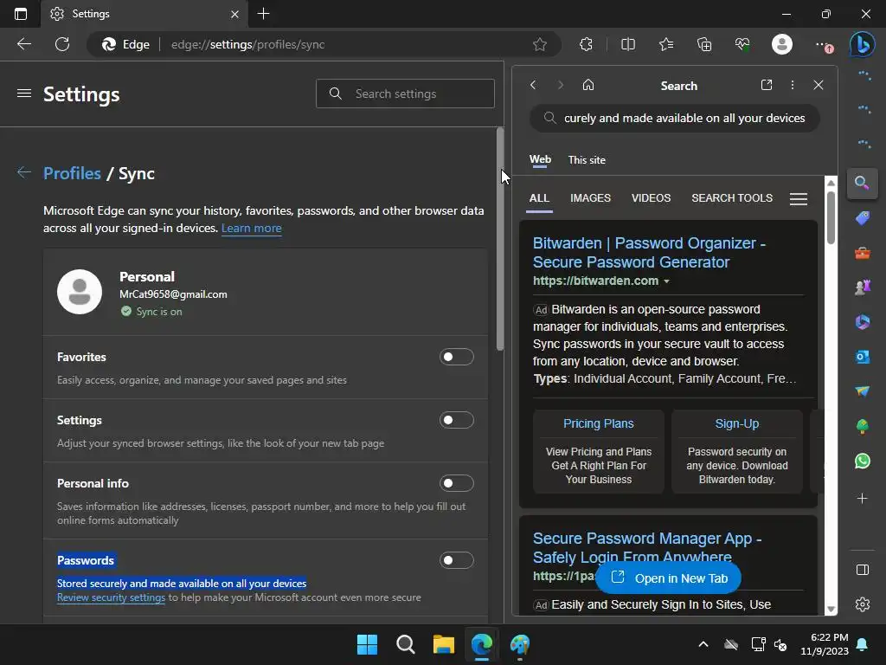Switch to the Web search tab

coord(540,159)
